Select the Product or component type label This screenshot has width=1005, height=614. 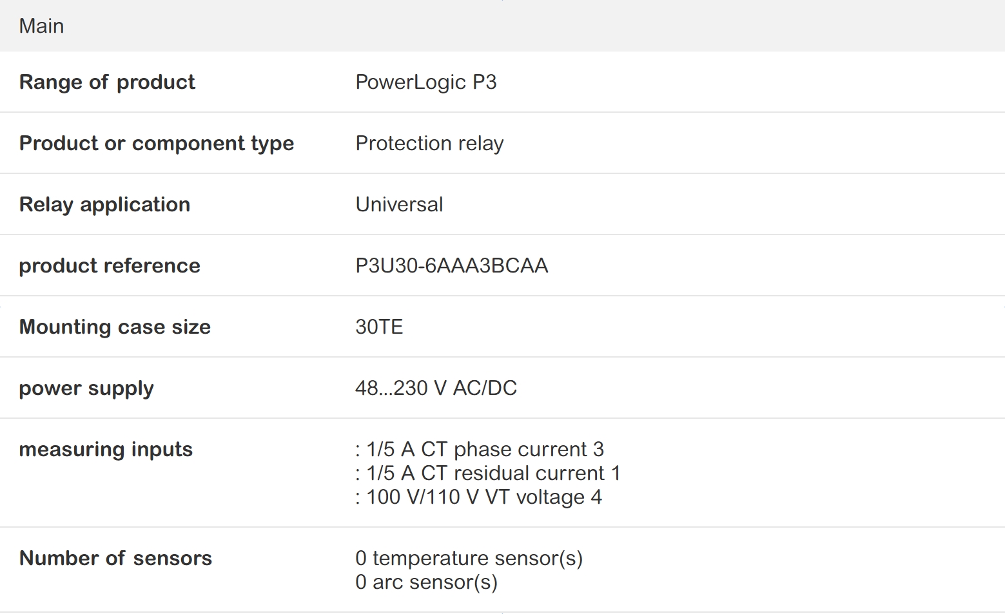pyautogui.click(x=156, y=143)
